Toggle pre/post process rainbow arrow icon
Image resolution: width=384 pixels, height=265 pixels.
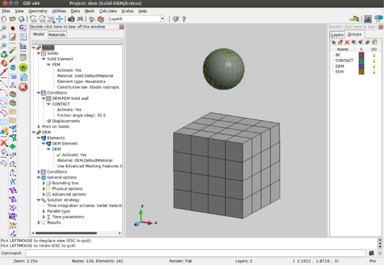pos(354,19)
